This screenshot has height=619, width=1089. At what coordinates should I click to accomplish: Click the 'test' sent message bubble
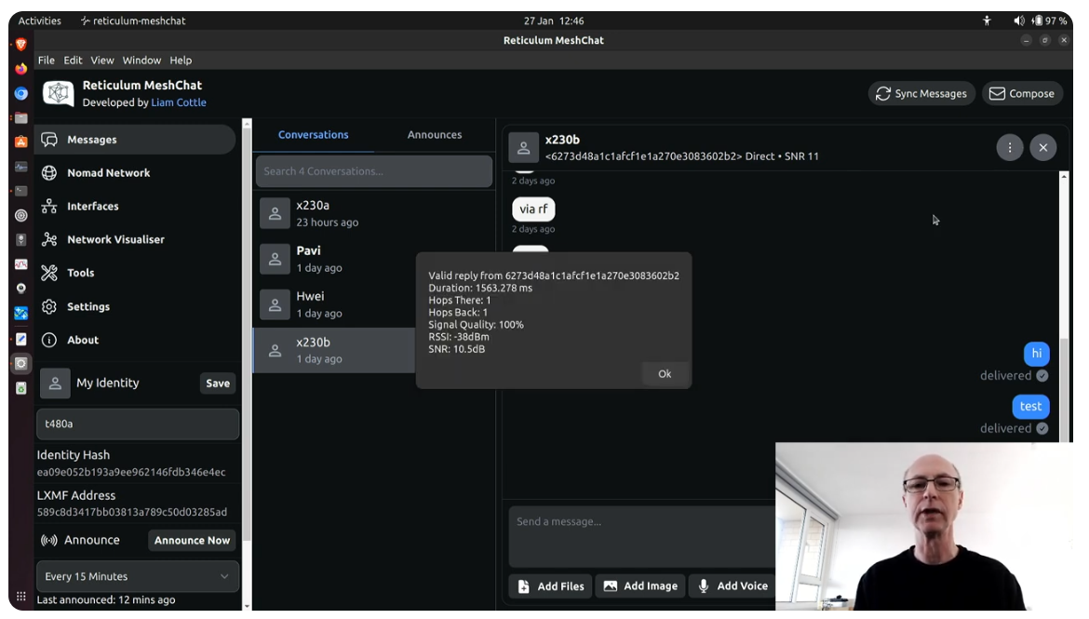tap(1030, 407)
